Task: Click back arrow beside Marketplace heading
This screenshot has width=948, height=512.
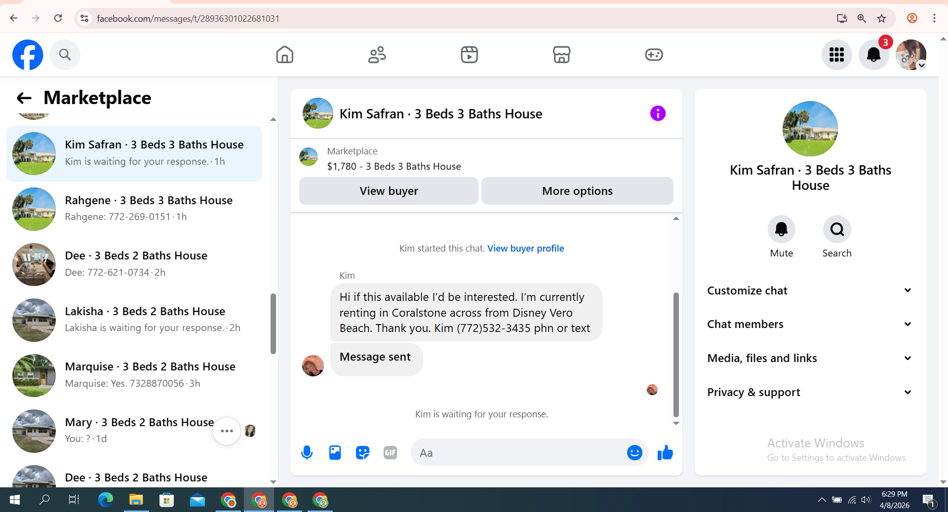Action: pos(24,98)
